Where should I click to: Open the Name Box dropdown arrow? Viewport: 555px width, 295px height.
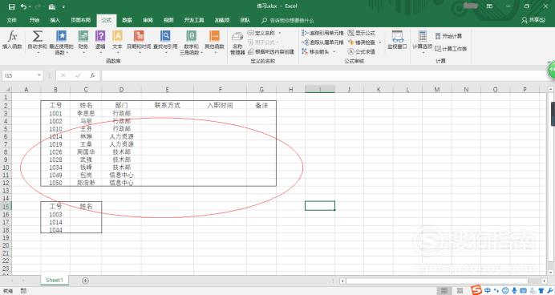point(39,75)
